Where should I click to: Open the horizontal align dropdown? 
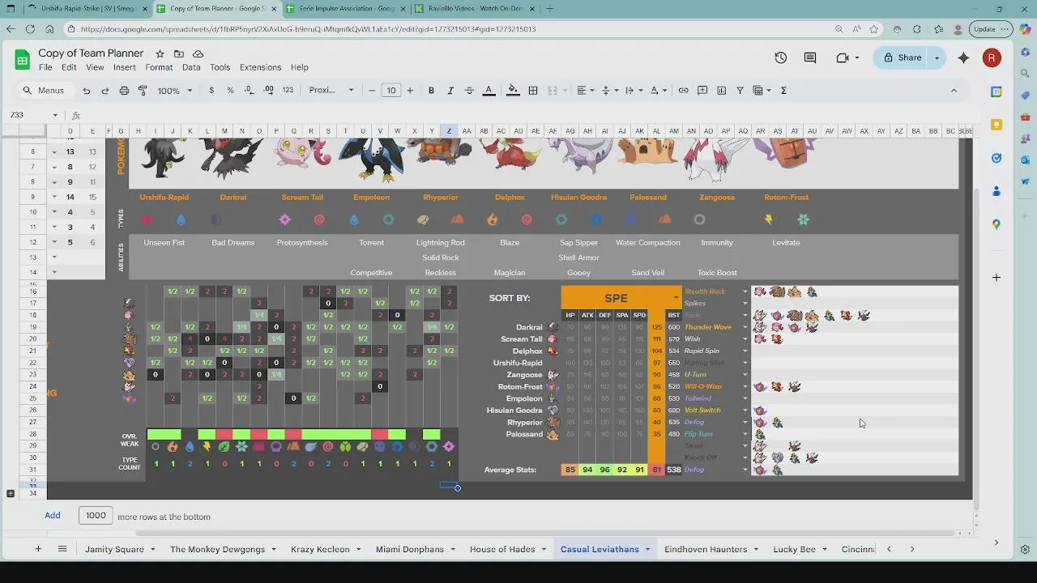(584, 91)
